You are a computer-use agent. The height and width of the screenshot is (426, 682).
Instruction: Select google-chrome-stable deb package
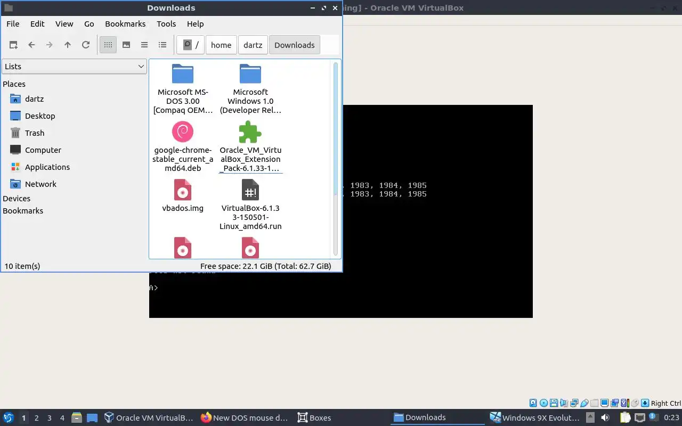click(x=183, y=146)
